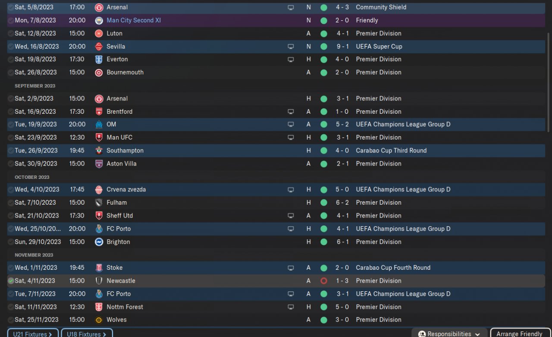Toggle the check circle beside Tue, 19/9/2023
Viewport: 552px width, 337px height.
[x=11, y=125]
